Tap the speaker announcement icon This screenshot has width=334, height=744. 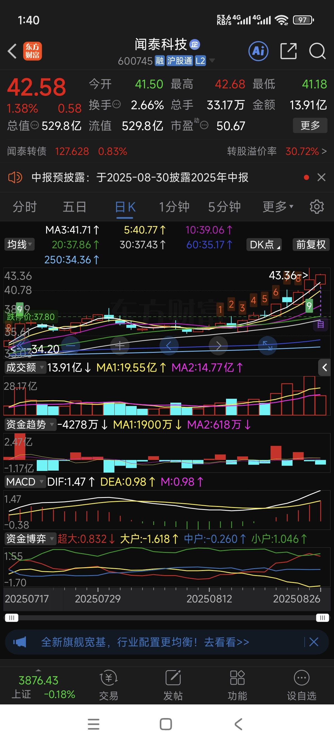[15, 177]
